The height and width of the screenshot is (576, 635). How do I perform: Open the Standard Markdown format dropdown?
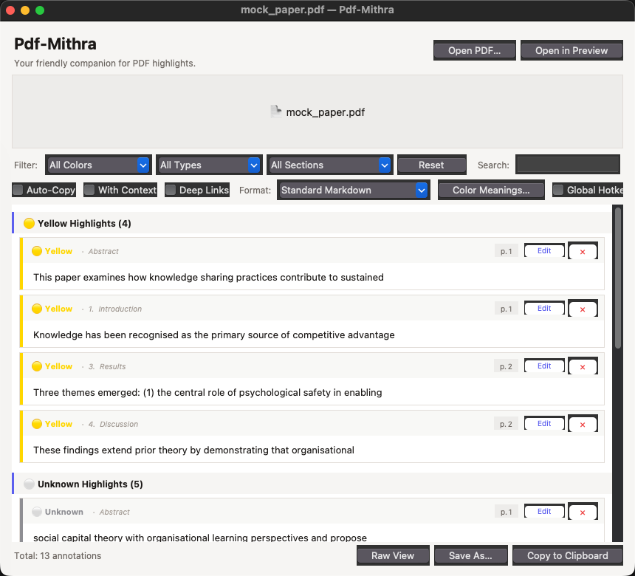353,190
